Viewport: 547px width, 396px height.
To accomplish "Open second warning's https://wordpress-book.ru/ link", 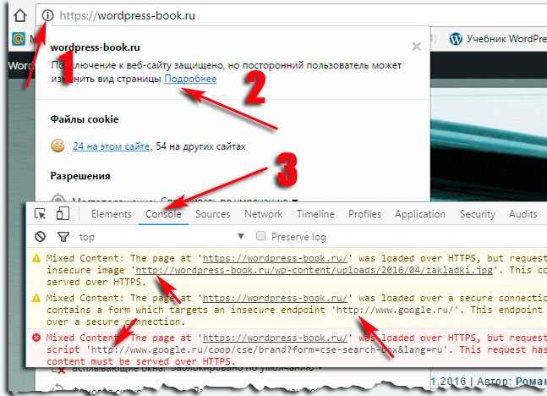I will click(x=276, y=298).
